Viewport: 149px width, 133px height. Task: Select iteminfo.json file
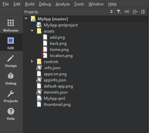[56, 92]
